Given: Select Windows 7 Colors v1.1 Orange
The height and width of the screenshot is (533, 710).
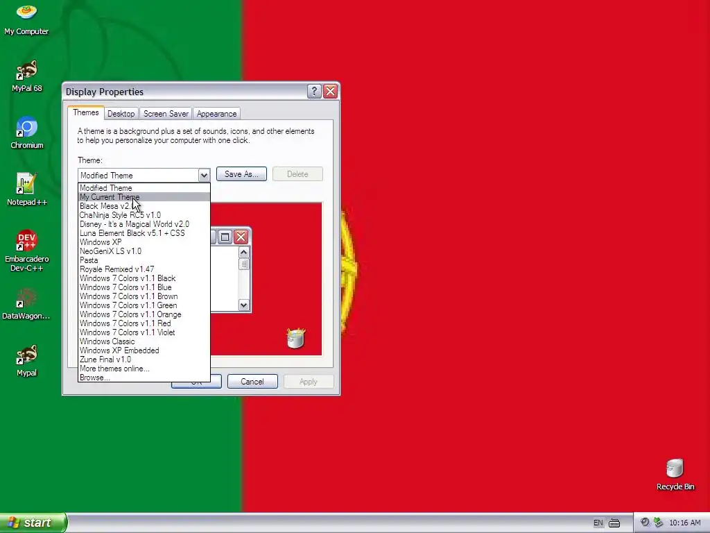Looking at the screenshot, I should coord(144,314).
